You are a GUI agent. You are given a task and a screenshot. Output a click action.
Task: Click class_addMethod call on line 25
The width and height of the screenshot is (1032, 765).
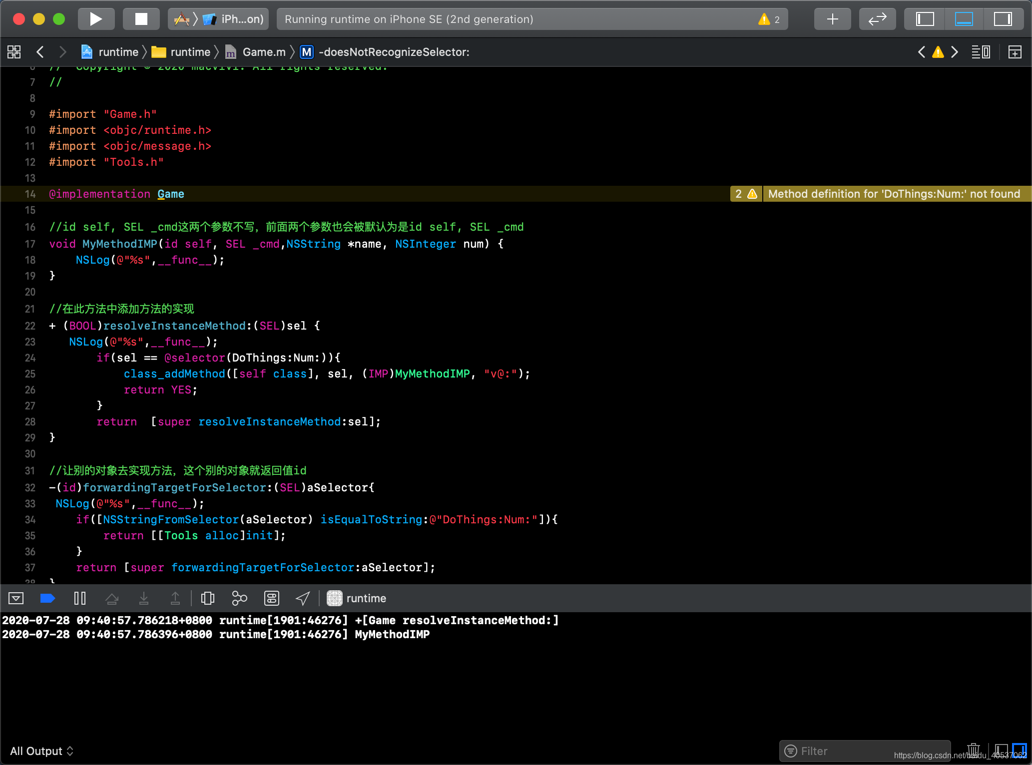pos(174,374)
